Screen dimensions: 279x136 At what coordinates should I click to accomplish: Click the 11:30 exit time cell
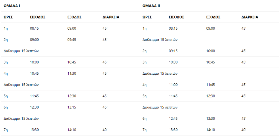(72, 74)
